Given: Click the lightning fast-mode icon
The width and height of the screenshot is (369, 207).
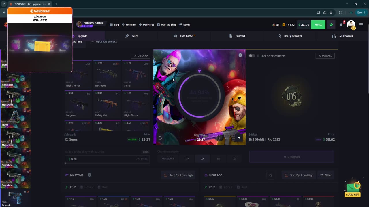Looking at the screenshot, I should pyautogui.click(x=239, y=138).
